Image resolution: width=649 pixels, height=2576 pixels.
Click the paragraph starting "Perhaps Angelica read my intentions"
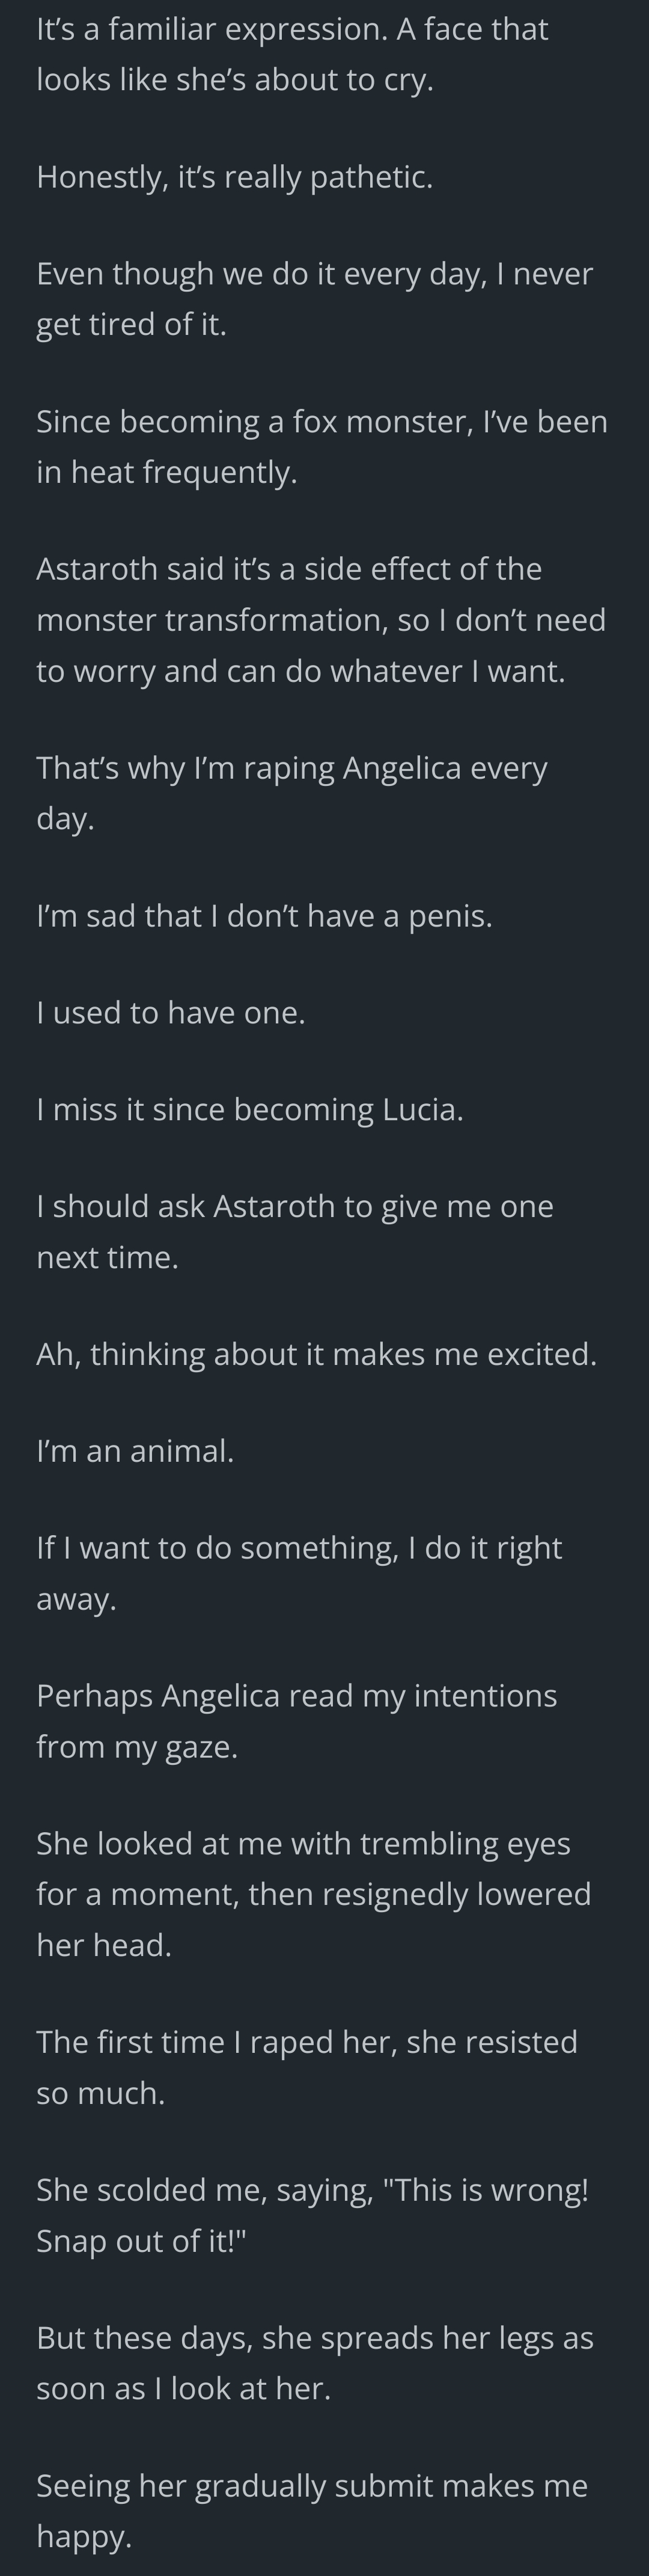coord(296,1720)
